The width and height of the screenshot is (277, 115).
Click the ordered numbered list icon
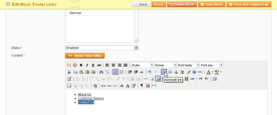tap(122, 72)
